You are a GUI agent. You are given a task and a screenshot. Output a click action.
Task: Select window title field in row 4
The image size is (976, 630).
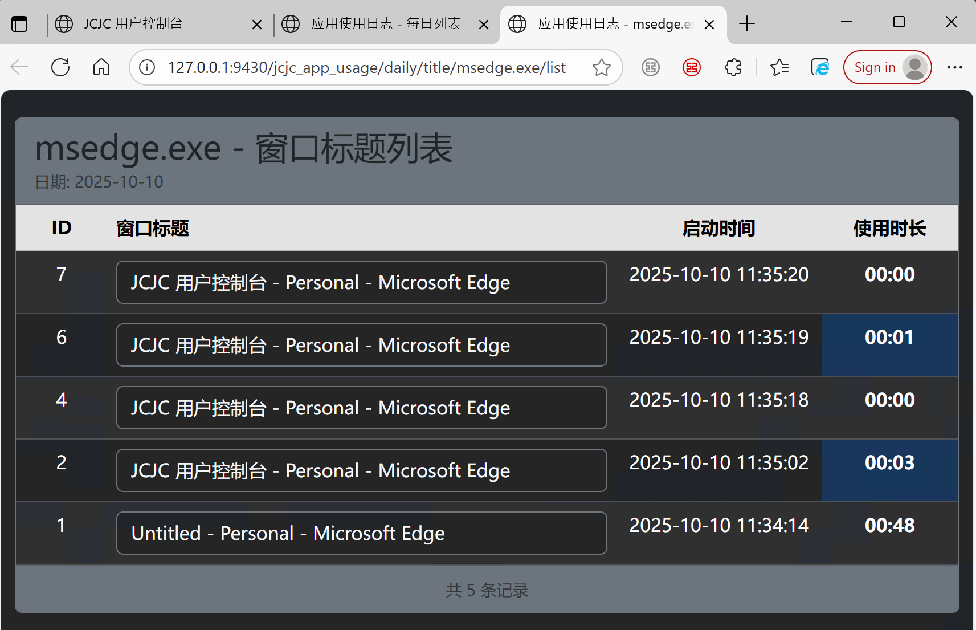tap(361, 408)
